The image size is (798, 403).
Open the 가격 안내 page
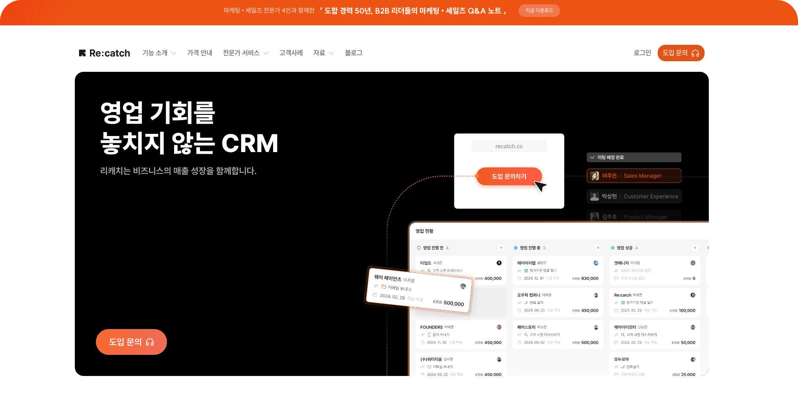(199, 53)
